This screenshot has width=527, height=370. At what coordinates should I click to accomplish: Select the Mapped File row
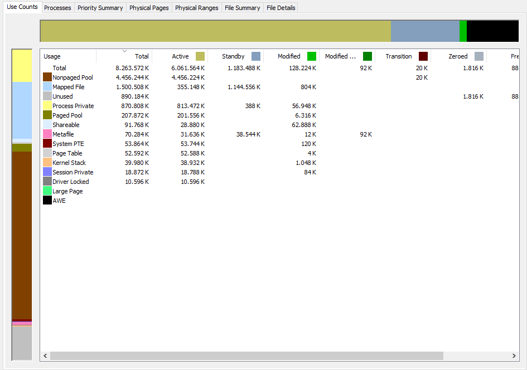[279, 86]
